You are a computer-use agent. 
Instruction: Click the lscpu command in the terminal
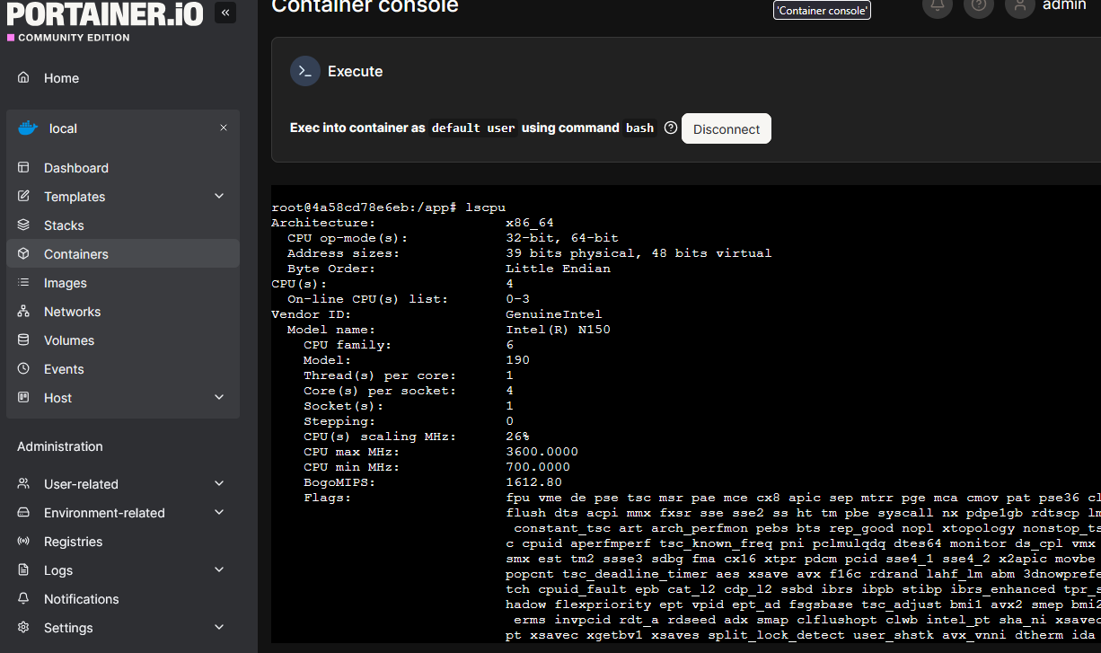tap(486, 207)
